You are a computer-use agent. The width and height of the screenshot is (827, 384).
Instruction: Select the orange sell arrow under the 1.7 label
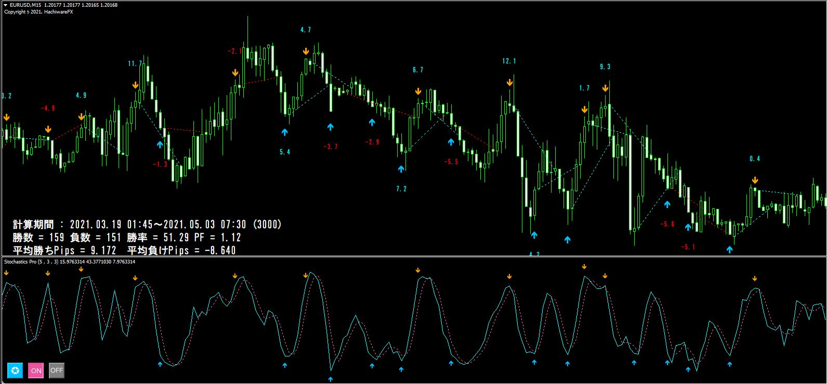[x=584, y=110]
